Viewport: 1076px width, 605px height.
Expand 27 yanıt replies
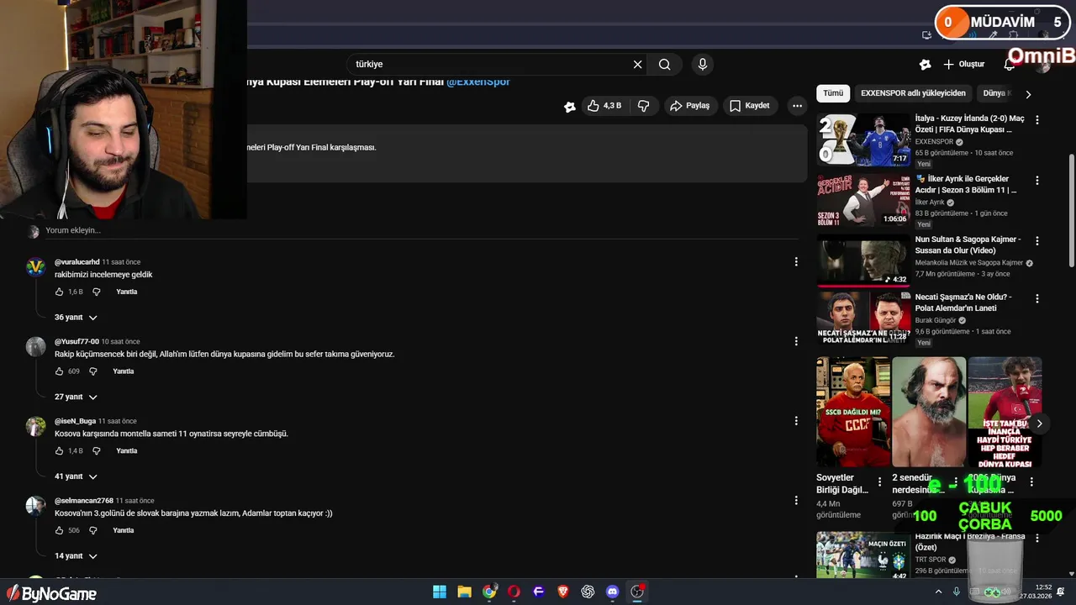point(76,397)
